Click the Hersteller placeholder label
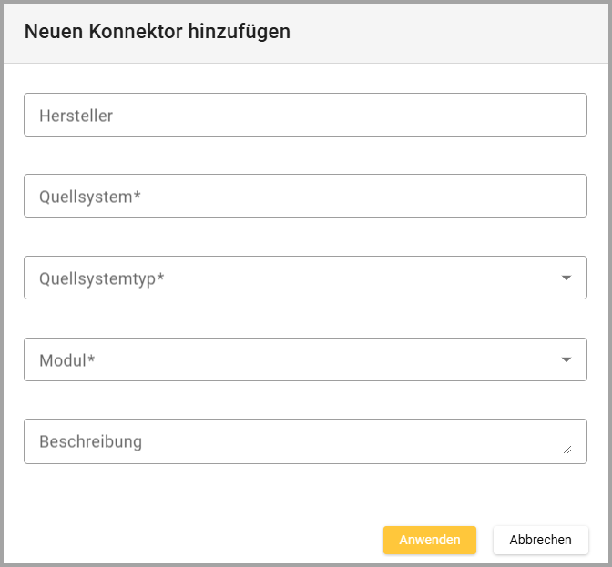This screenshot has width=612, height=567. (76, 116)
